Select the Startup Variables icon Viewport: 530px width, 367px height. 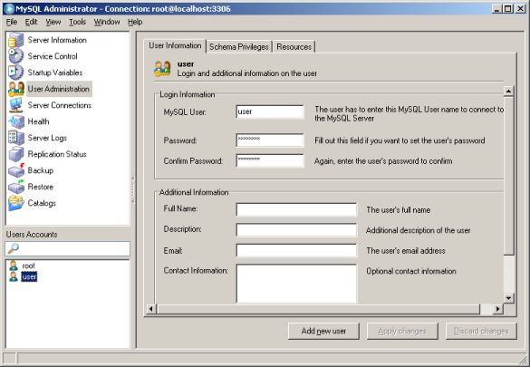[x=16, y=72]
